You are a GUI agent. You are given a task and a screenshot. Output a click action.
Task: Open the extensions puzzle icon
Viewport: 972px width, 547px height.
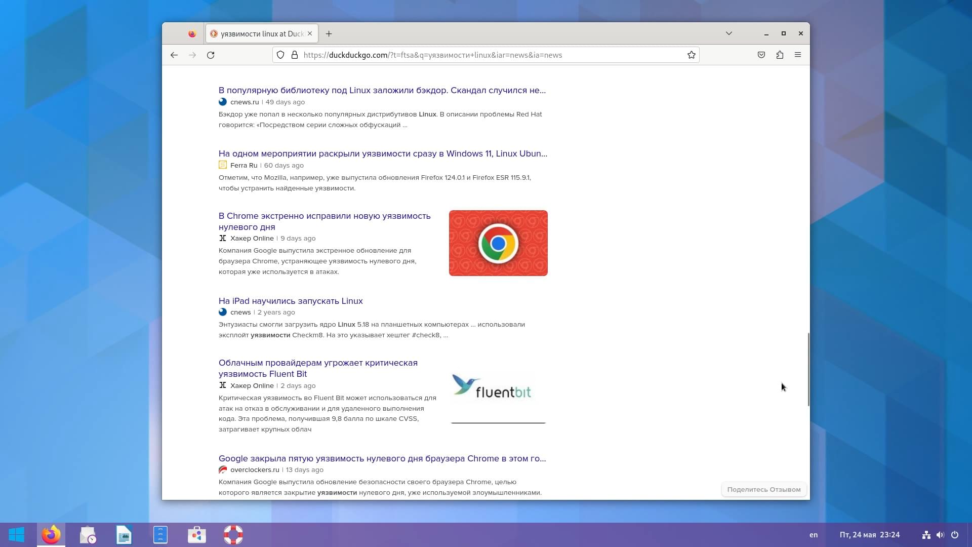coord(780,55)
